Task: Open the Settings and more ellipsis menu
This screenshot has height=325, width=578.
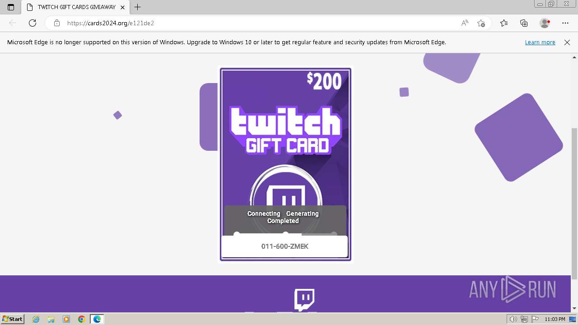Action: point(565,23)
